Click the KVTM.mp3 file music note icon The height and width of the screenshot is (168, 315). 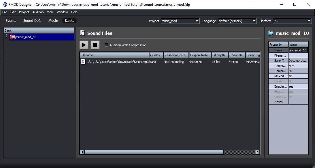(x=83, y=62)
